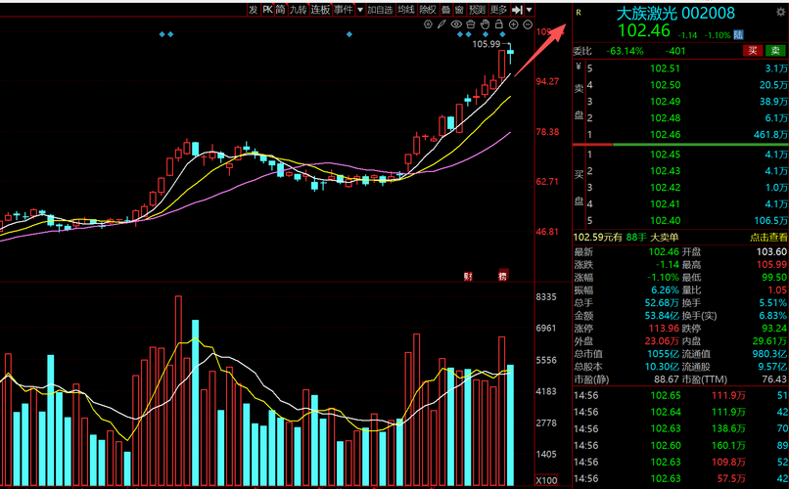Toggle the padlock icon in chart tools
This screenshot has width=789, height=489.
[x=498, y=24]
